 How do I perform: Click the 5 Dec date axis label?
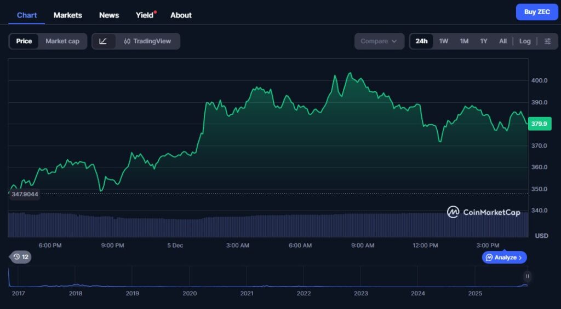pyautogui.click(x=175, y=246)
